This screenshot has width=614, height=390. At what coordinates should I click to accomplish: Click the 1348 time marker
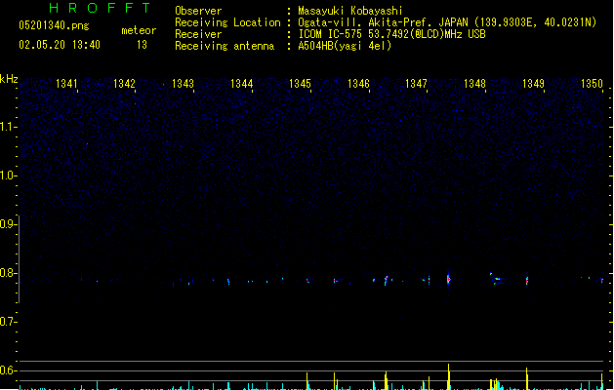pyautogui.click(x=474, y=84)
